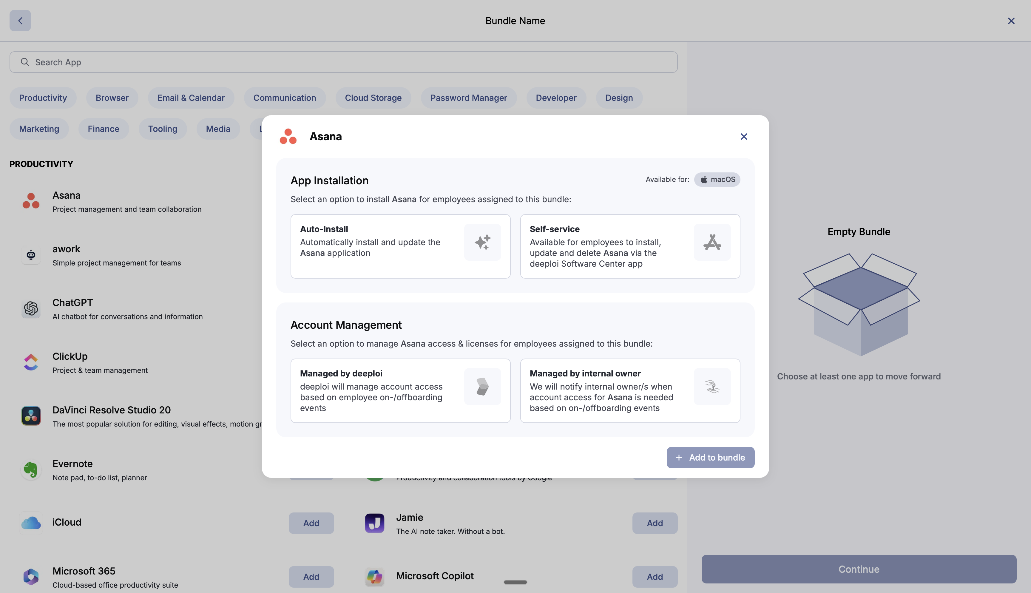Add Jamie app to bundle
The width and height of the screenshot is (1031, 593).
(654, 523)
